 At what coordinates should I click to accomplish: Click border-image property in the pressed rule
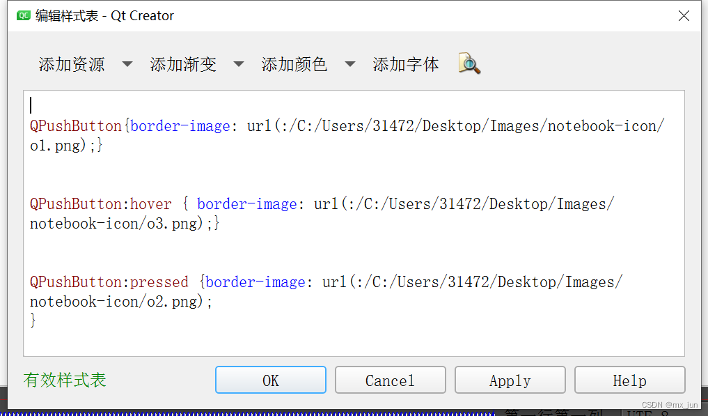click(x=255, y=282)
